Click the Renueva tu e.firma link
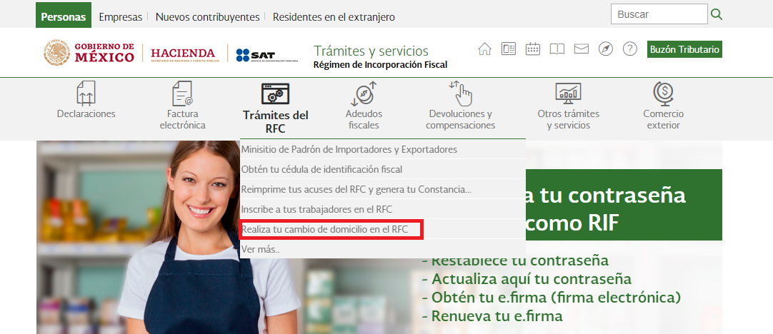Viewport: 773px width, 334px height. pyautogui.click(x=492, y=315)
